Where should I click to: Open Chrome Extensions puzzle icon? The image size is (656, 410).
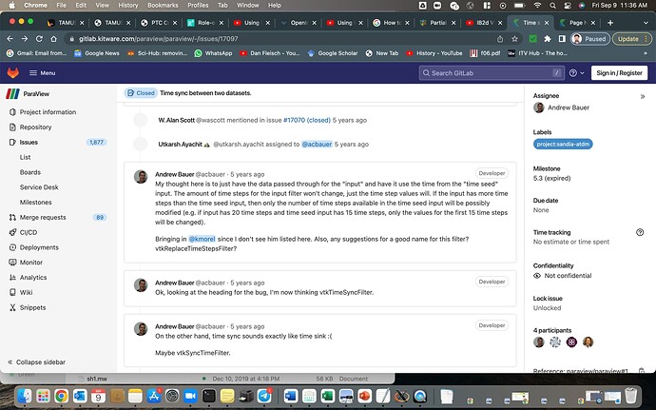(548, 39)
